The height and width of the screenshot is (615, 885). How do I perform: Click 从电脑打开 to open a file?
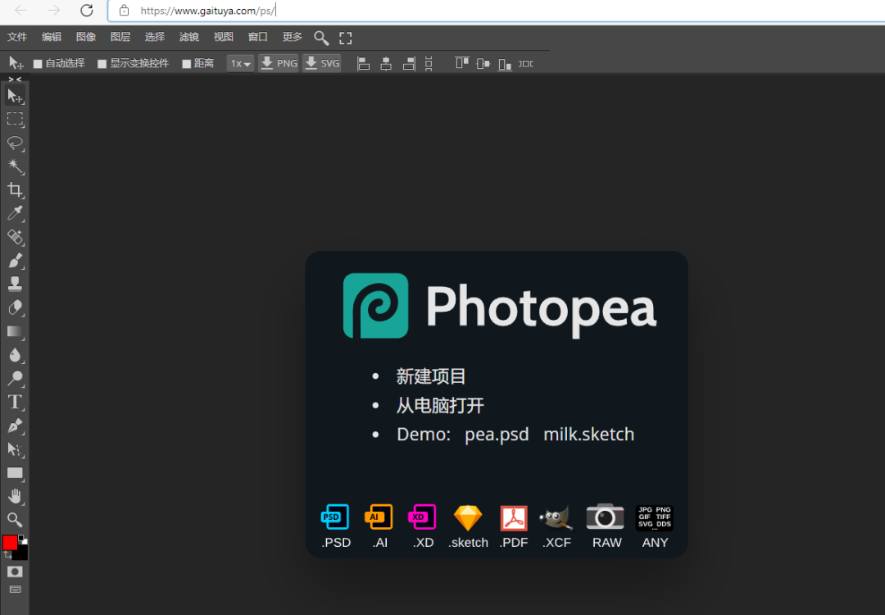440,405
